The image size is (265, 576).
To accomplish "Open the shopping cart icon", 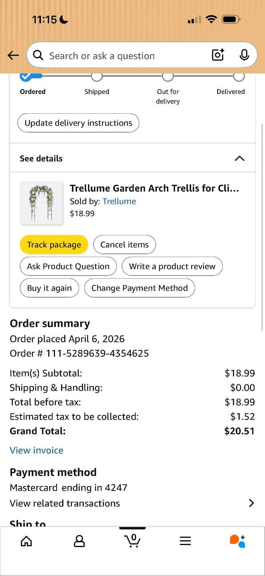I will [x=132, y=541].
